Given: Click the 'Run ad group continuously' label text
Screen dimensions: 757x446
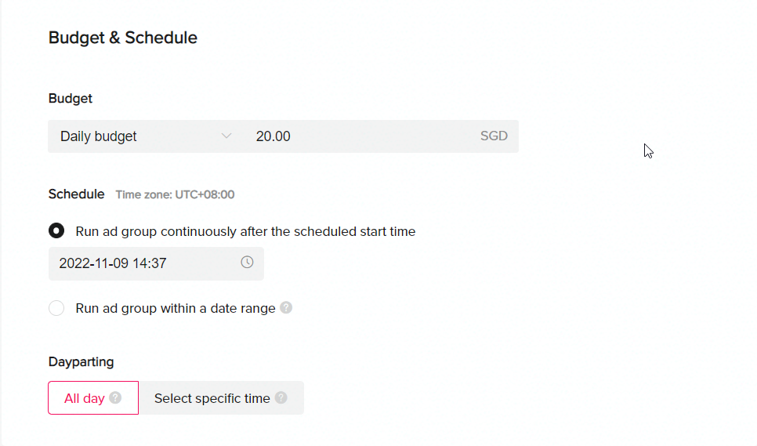Looking at the screenshot, I should click(245, 232).
